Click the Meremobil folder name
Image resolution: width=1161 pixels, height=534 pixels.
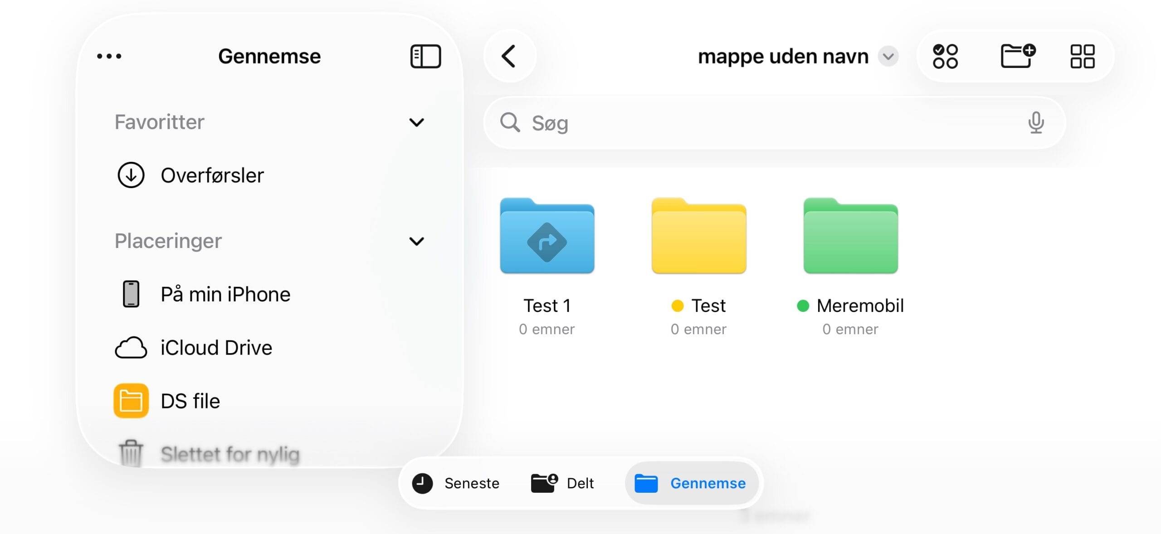(860, 306)
